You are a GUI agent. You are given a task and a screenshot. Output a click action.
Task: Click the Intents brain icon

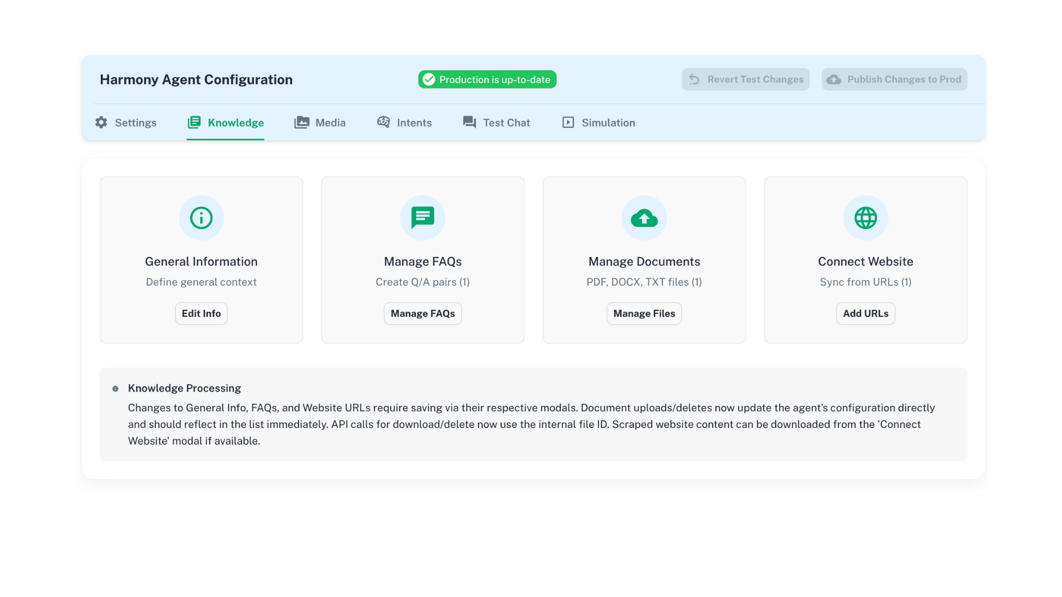tap(383, 122)
